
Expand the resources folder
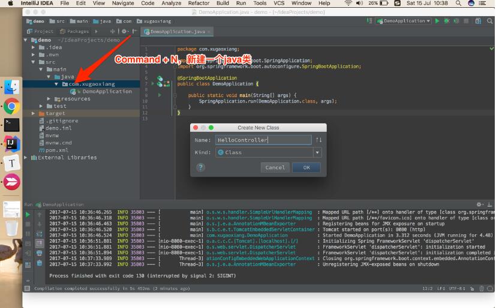click(49, 98)
